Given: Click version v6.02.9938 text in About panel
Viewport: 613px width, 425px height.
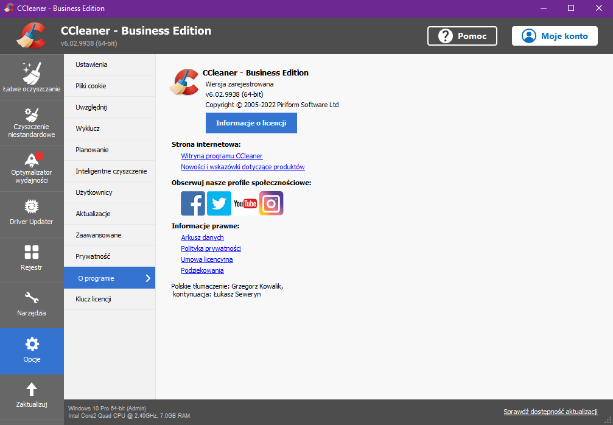Looking at the screenshot, I should pyautogui.click(x=234, y=94).
